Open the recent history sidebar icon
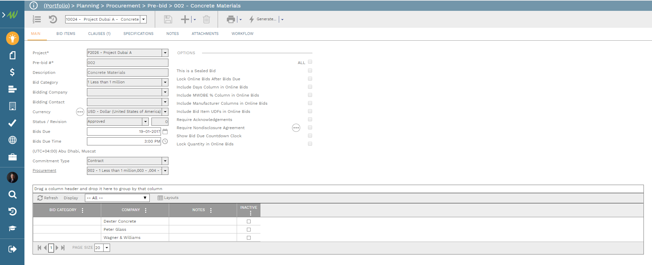This screenshot has height=265, width=652. 12,211
